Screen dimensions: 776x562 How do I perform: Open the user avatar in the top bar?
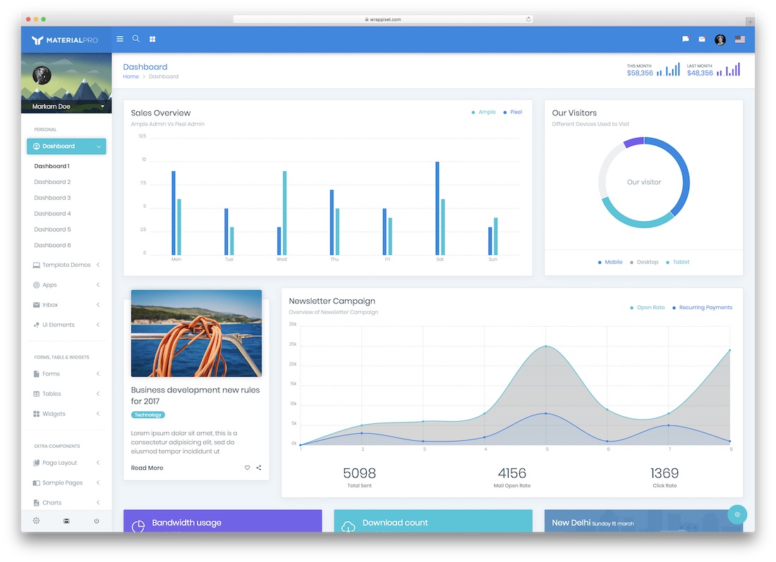click(x=720, y=39)
